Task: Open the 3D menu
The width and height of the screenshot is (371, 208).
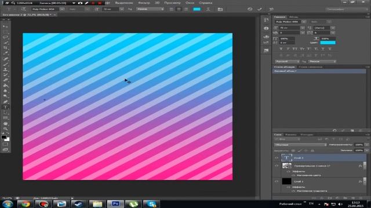Action: (x=157, y=3)
